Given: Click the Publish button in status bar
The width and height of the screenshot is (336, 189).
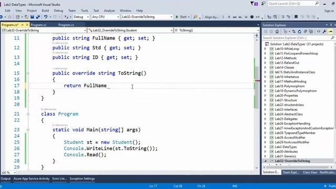Looking at the screenshot, I should click(330, 186).
